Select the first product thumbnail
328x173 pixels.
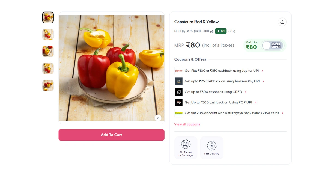(48, 17)
